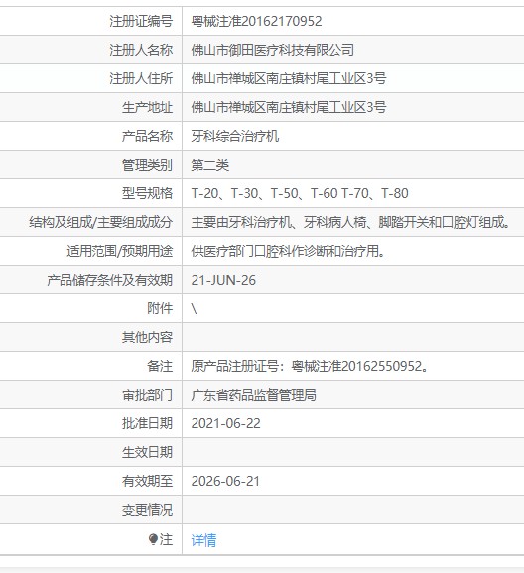524x573 pixels.
Task: Click the 变更情况 field label
Action: [x=147, y=510]
